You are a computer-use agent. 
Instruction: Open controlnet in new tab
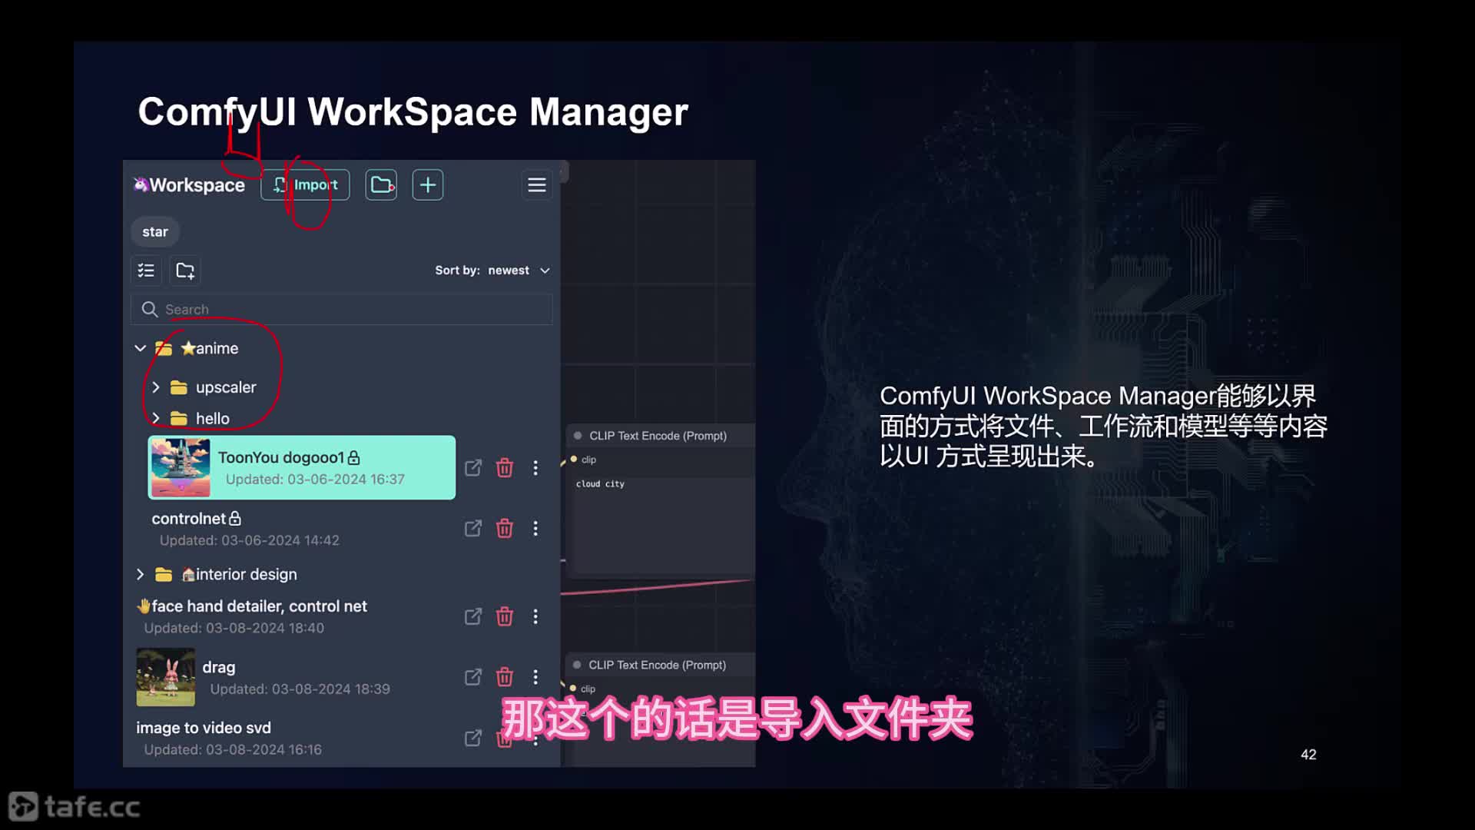(x=473, y=528)
